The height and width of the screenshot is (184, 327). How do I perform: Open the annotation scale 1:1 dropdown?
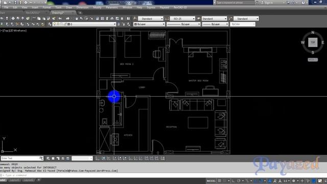[286, 181]
